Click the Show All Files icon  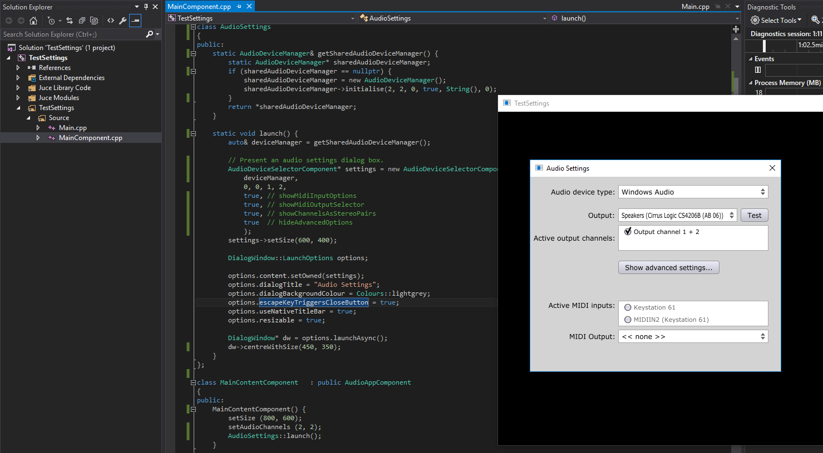[94, 21]
